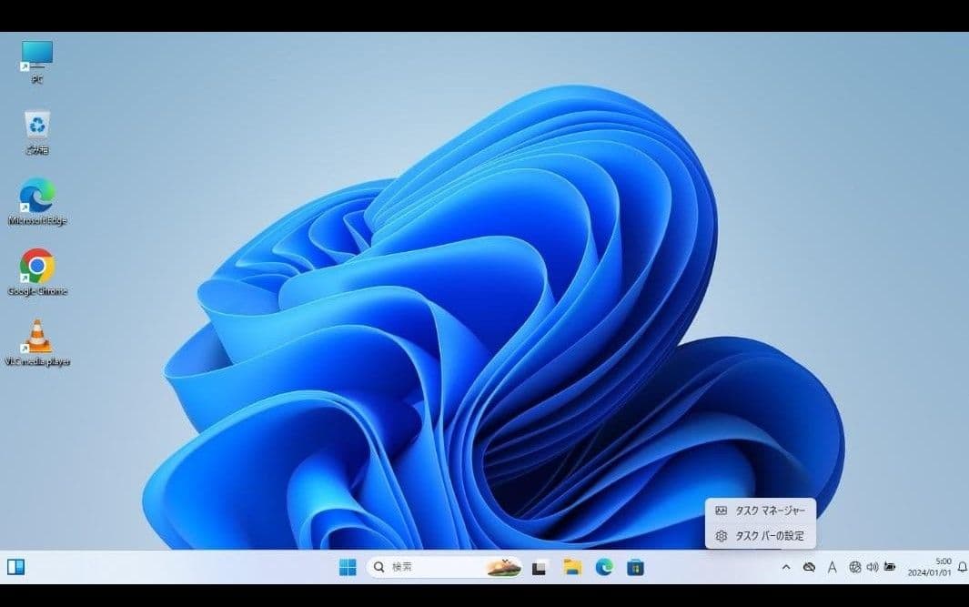The image size is (969, 607).
Task: Launch File Explorer from the taskbar
Action: pyautogui.click(x=572, y=567)
